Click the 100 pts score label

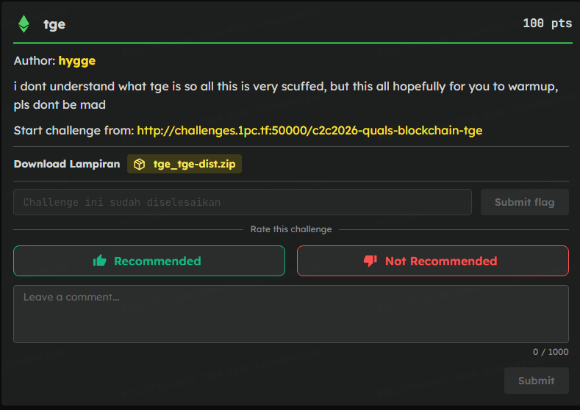click(x=547, y=24)
